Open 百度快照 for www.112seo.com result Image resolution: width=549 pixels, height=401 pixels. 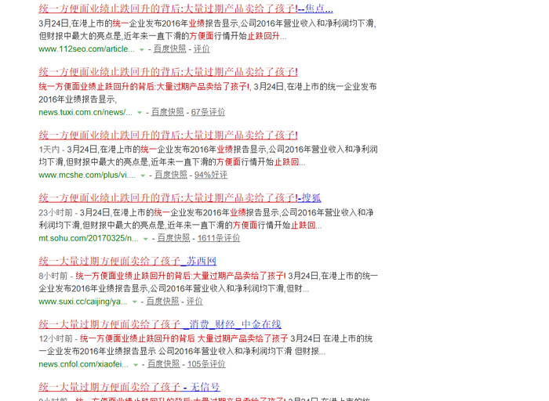pyautogui.click(x=170, y=49)
